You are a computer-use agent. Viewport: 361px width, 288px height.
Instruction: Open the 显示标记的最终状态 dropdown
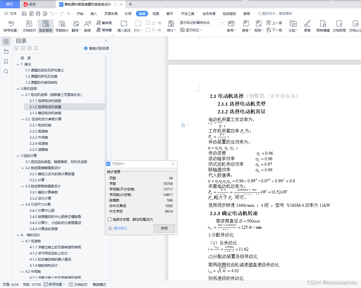click(x=201, y=23)
